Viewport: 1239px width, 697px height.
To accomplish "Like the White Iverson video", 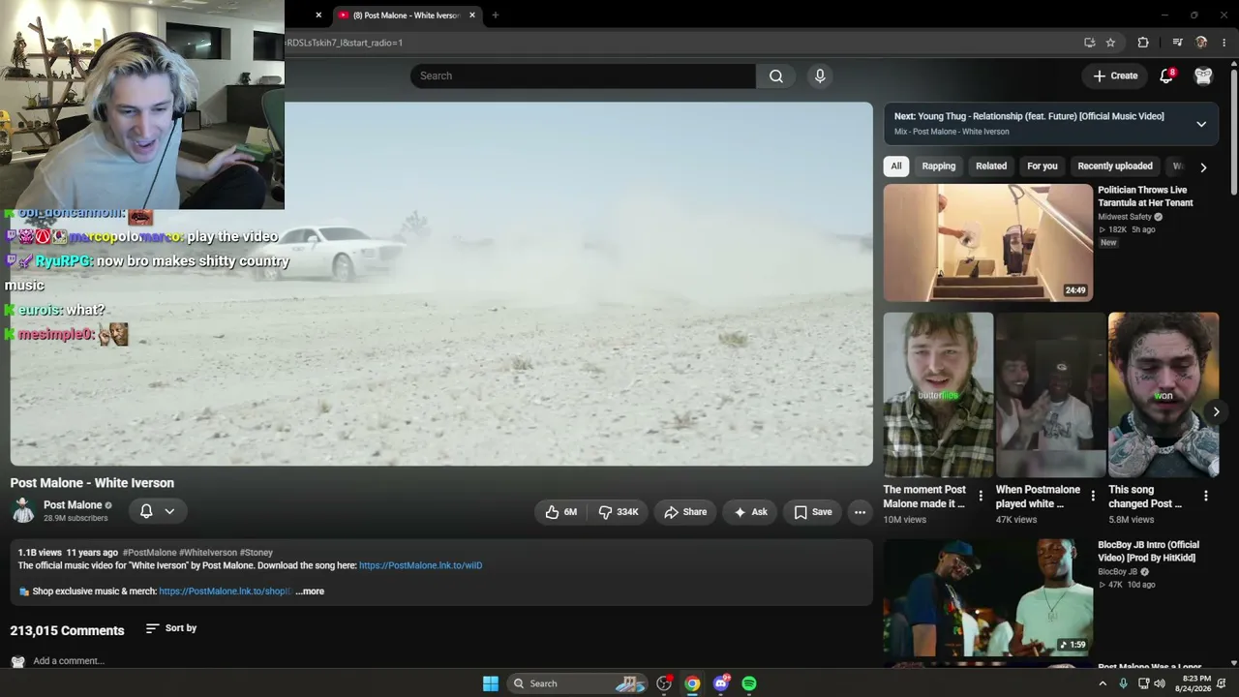I will (x=560, y=512).
